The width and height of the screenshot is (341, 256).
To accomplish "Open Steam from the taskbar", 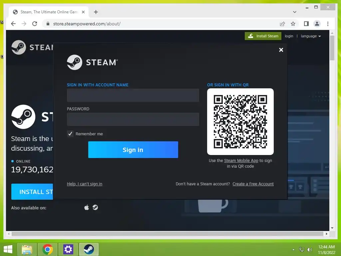I will 89,249.
